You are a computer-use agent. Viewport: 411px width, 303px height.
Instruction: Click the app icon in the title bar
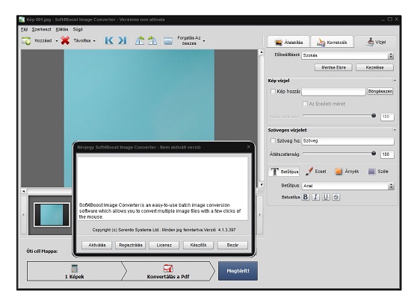click(x=22, y=19)
